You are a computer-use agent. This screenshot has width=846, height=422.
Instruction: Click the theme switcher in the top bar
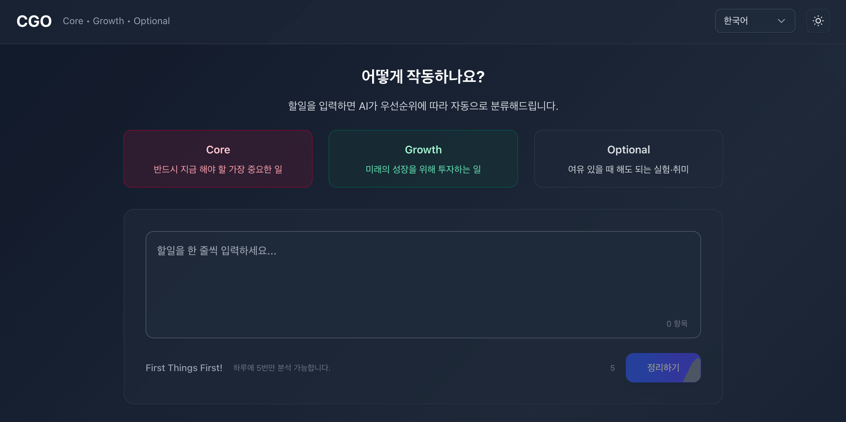pos(818,21)
